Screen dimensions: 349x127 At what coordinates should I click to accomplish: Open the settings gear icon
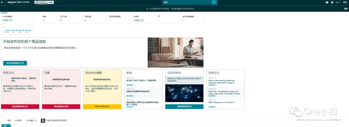click(x=332, y=2)
